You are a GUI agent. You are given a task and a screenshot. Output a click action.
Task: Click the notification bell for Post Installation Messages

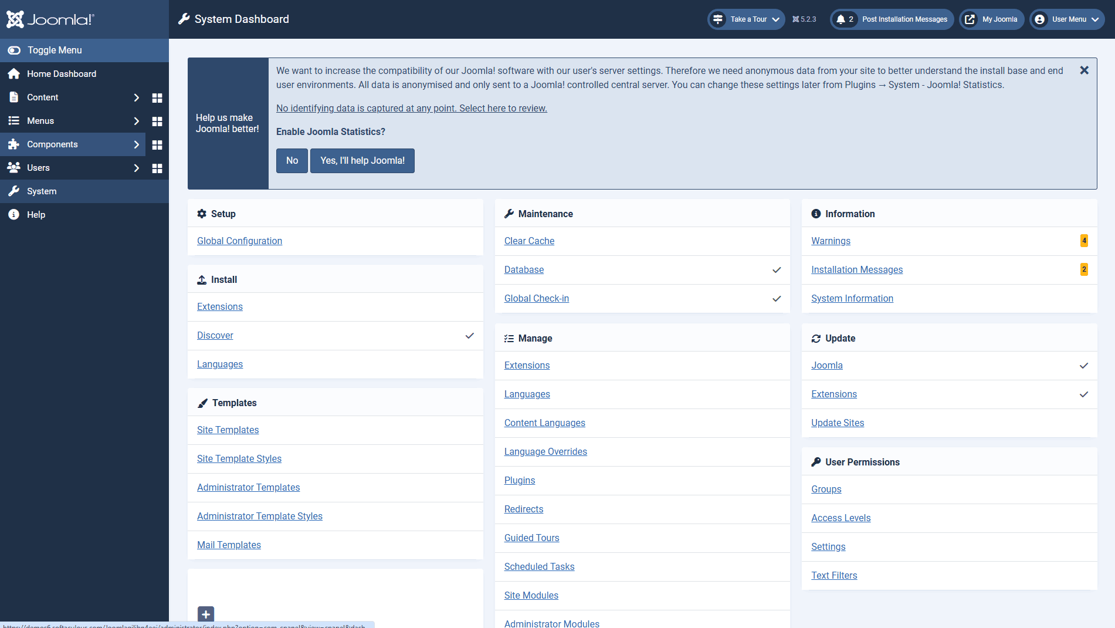tap(841, 19)
